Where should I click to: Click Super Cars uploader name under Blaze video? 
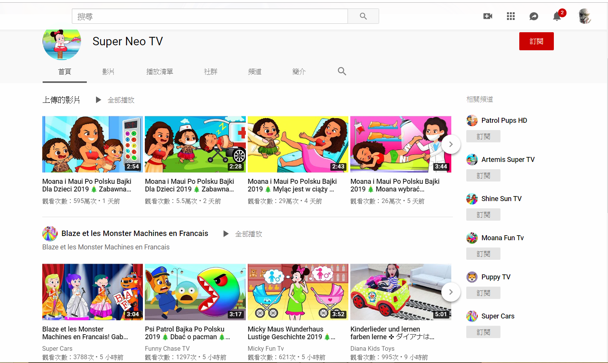coord(57,348)
